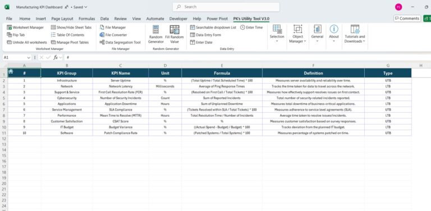The height and width of the screenshot is (211, 431).
Task: Open Worksheet Manager tool
Action: (x=25, y=27)
